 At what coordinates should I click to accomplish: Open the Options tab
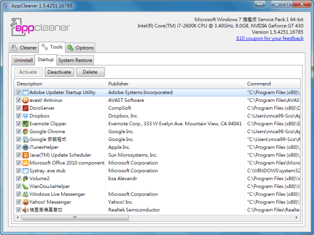[80, 48]
